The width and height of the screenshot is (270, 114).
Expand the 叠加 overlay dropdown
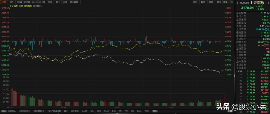tap(203, 2)
